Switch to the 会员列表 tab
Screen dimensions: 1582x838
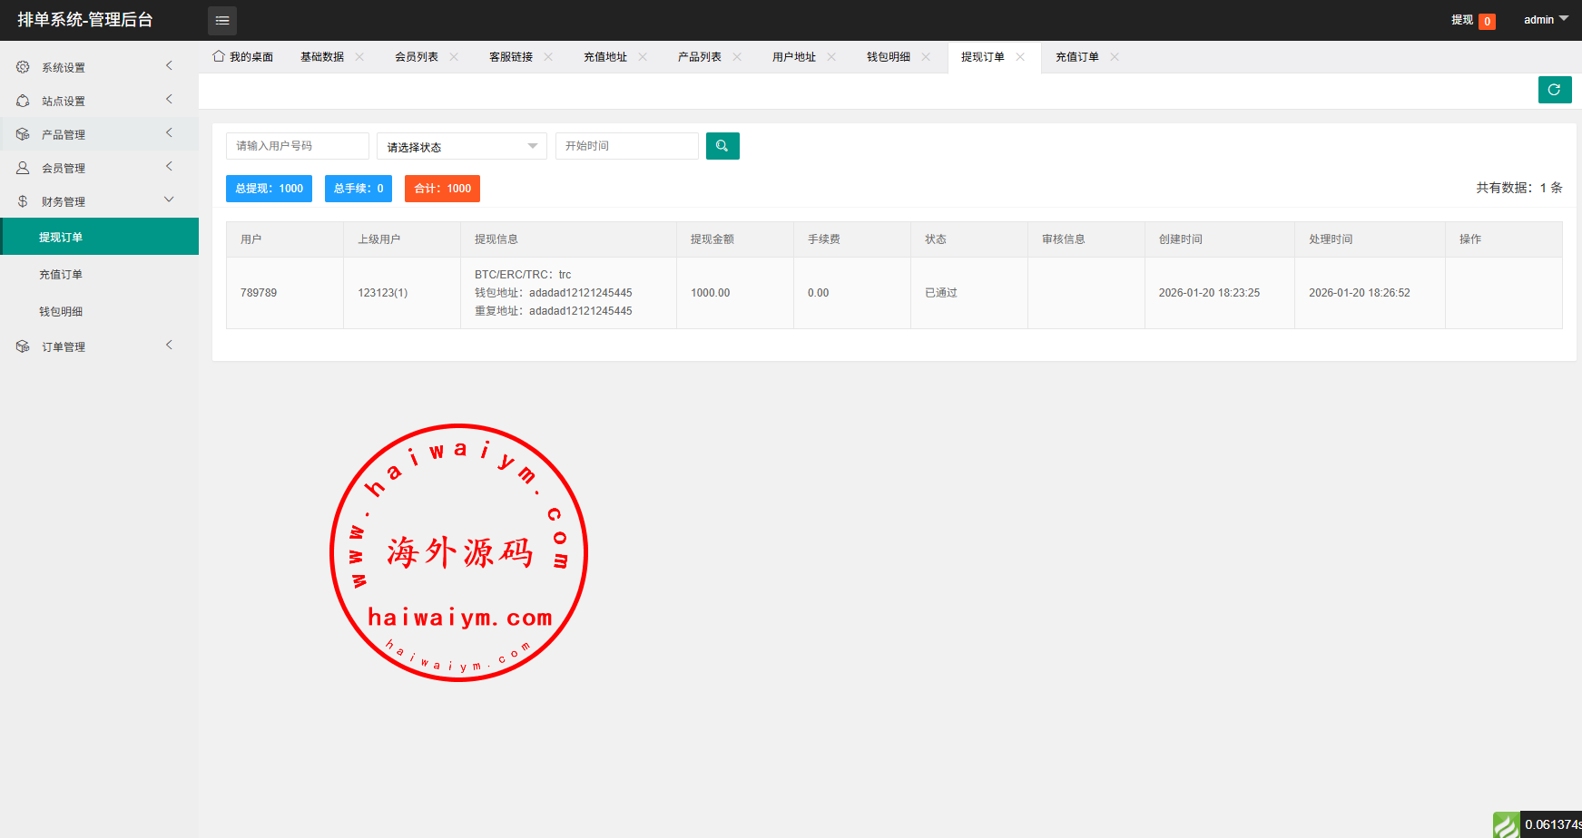tap(417, 57)
